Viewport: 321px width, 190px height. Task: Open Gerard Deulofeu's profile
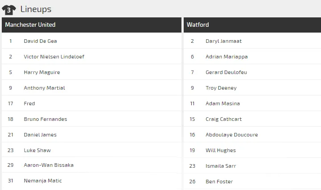[226, 72]
